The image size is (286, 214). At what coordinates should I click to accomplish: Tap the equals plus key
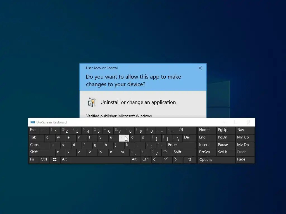pyautogui.click(x=172, y=130)
